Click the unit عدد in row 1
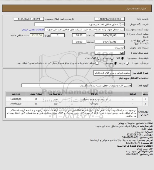 point(56,99)
